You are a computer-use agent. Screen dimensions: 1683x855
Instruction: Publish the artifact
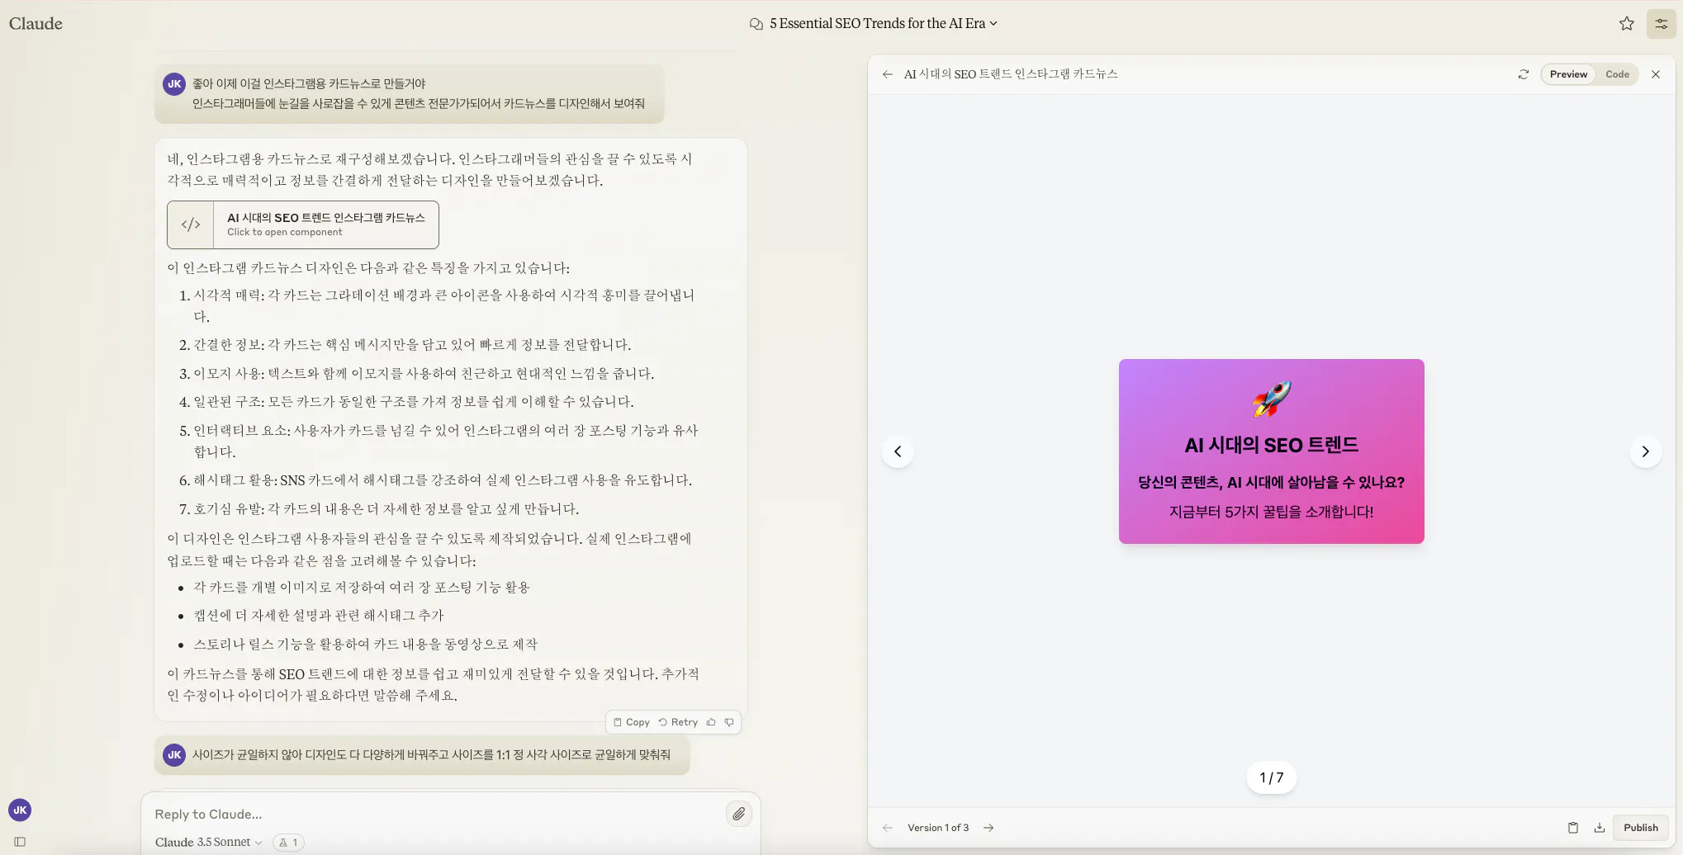click(1640, 828)
